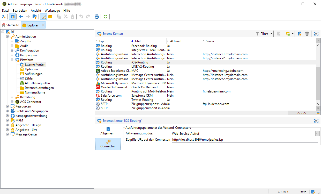Toggle the explorer search view icon
Screen dimensions: 321x194
43,17
